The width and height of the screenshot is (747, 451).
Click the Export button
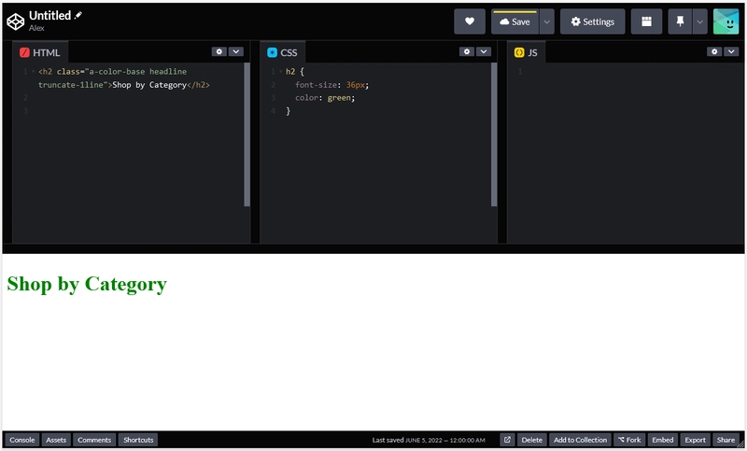click(x=695, y=440)
